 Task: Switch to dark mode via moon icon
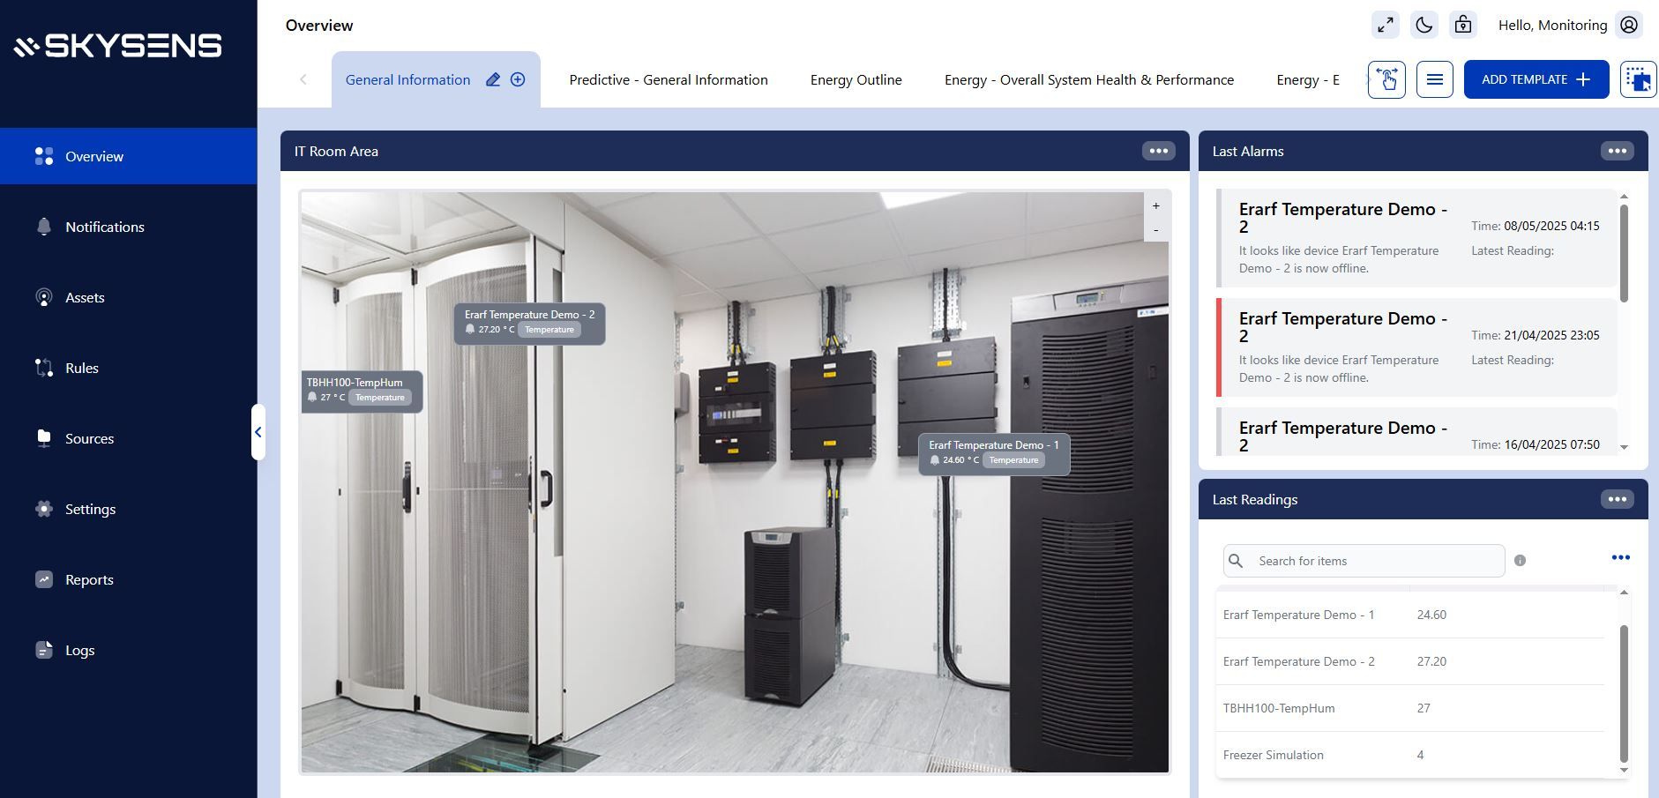point(1424,25)
